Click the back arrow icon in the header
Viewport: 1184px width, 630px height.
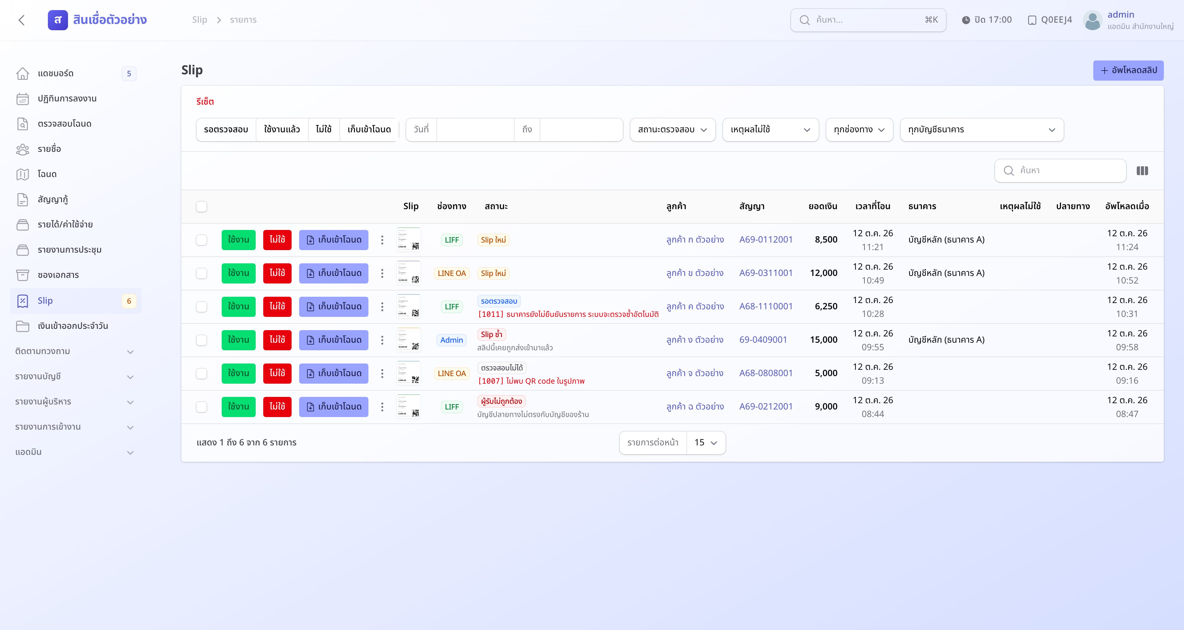[x=22, y=20]
